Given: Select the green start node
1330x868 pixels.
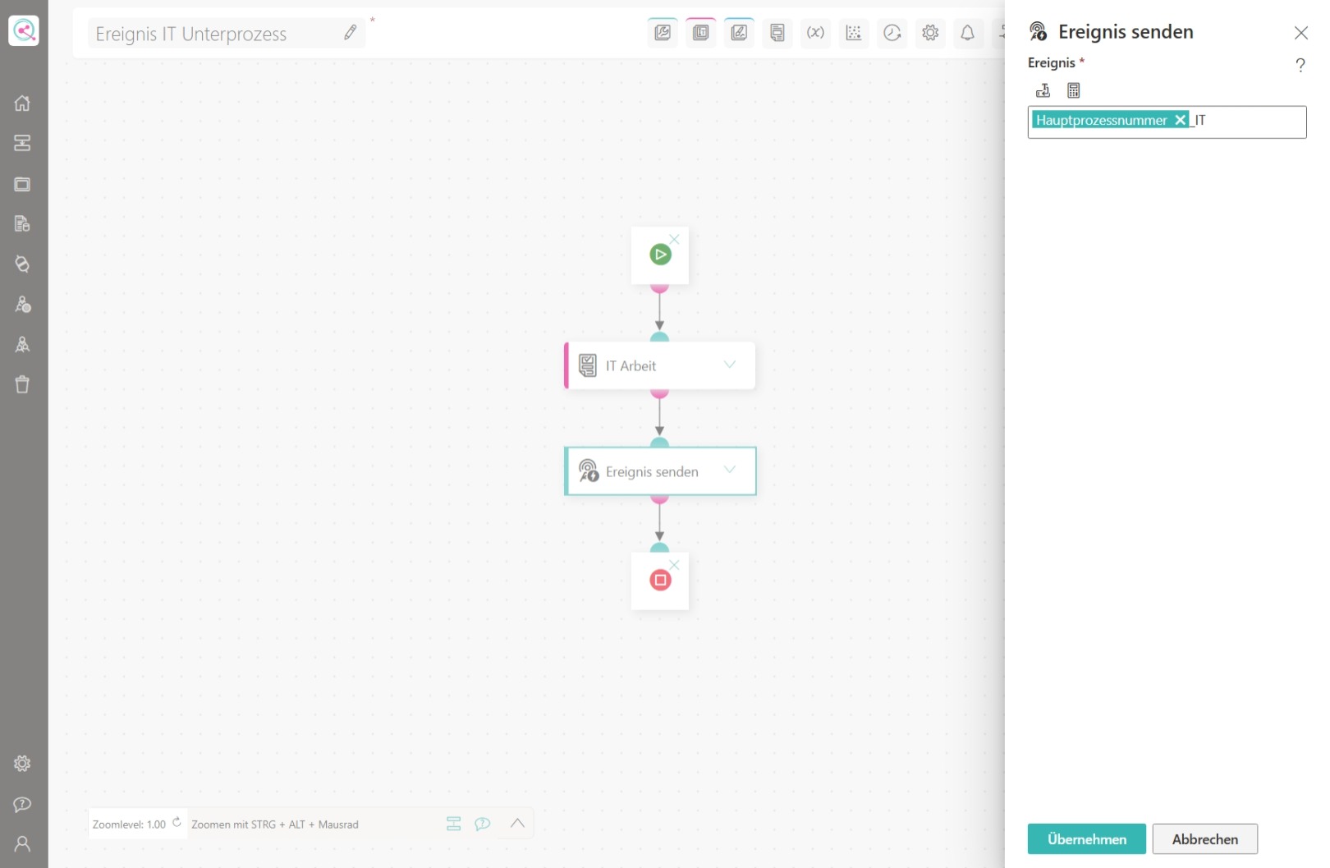Looking at the screenshot, I should 660,255.
